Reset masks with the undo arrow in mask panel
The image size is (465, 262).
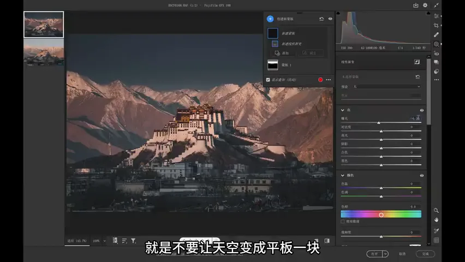321,19
